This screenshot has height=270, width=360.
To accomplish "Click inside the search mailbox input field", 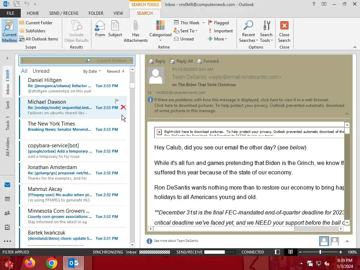I will click(x=53, y=60).
